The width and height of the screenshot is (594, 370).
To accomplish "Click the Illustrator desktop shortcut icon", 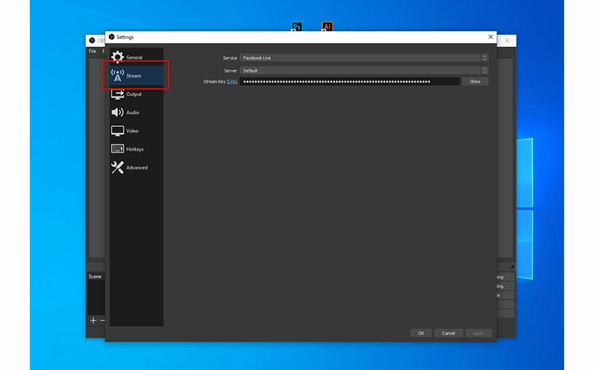I will (326, 27).
